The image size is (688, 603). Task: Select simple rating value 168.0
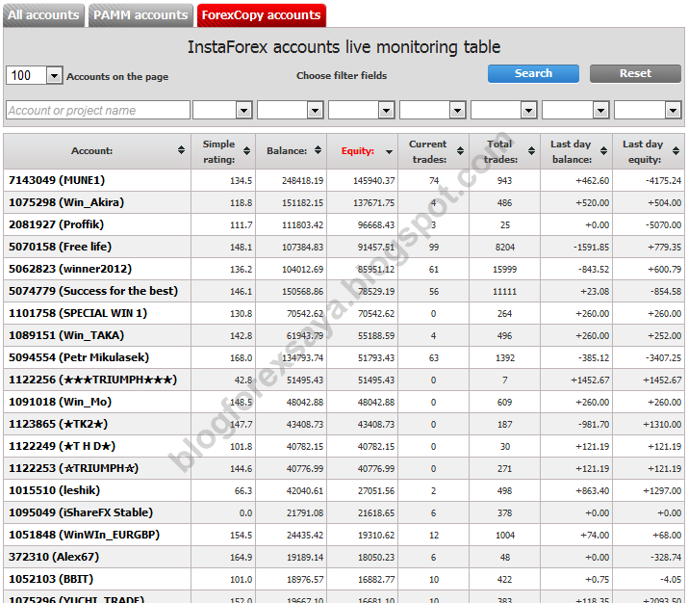(x=242, y=358)
